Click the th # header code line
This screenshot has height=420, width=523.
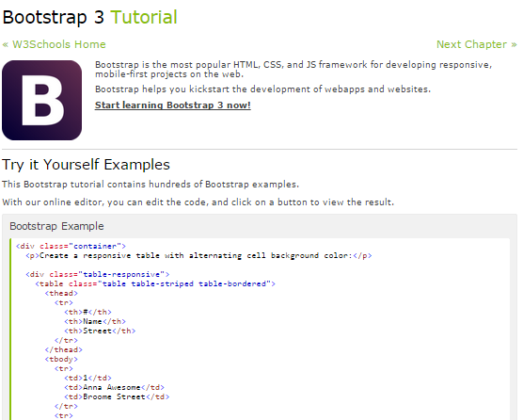point(87,312)
